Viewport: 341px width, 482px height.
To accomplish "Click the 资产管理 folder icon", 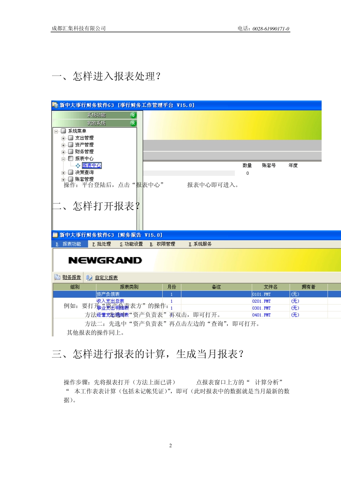I will pos(71,145).
